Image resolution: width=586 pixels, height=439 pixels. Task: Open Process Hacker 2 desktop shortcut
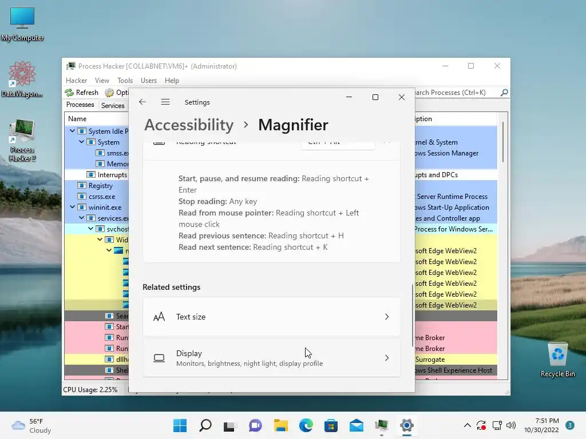pyautogui.click(x=22, y=141)
